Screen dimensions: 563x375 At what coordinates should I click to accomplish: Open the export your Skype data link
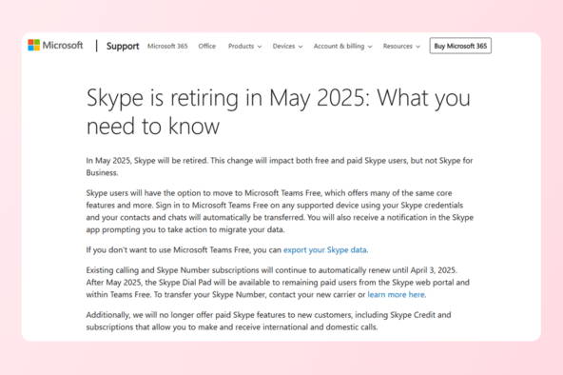[325, 250]
